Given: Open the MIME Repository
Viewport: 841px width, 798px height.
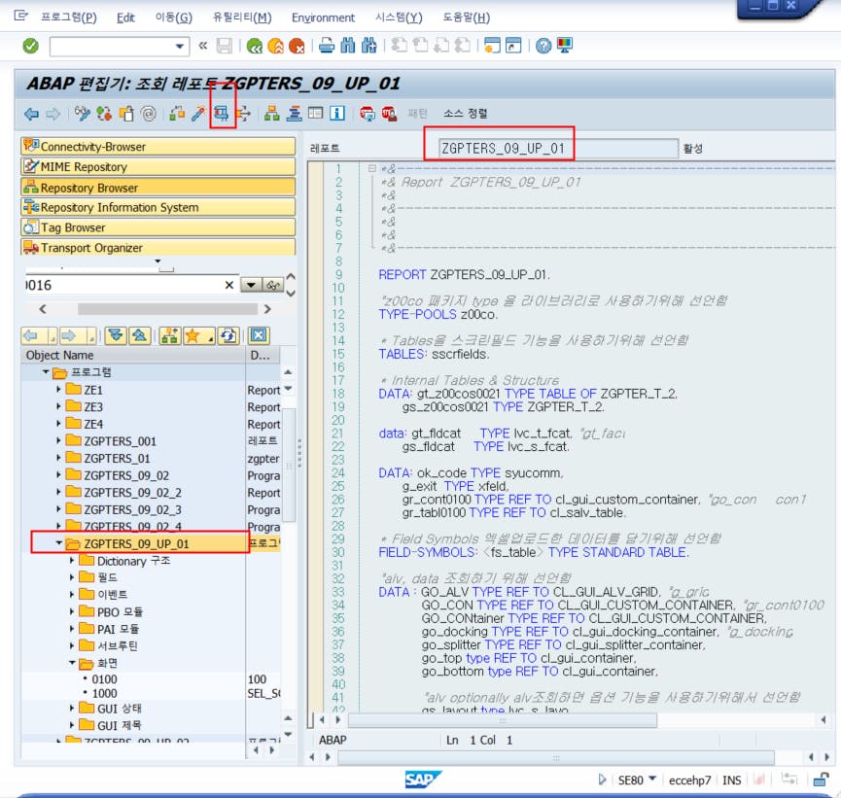Looking at the screenshot, I should tap(158, 167).
